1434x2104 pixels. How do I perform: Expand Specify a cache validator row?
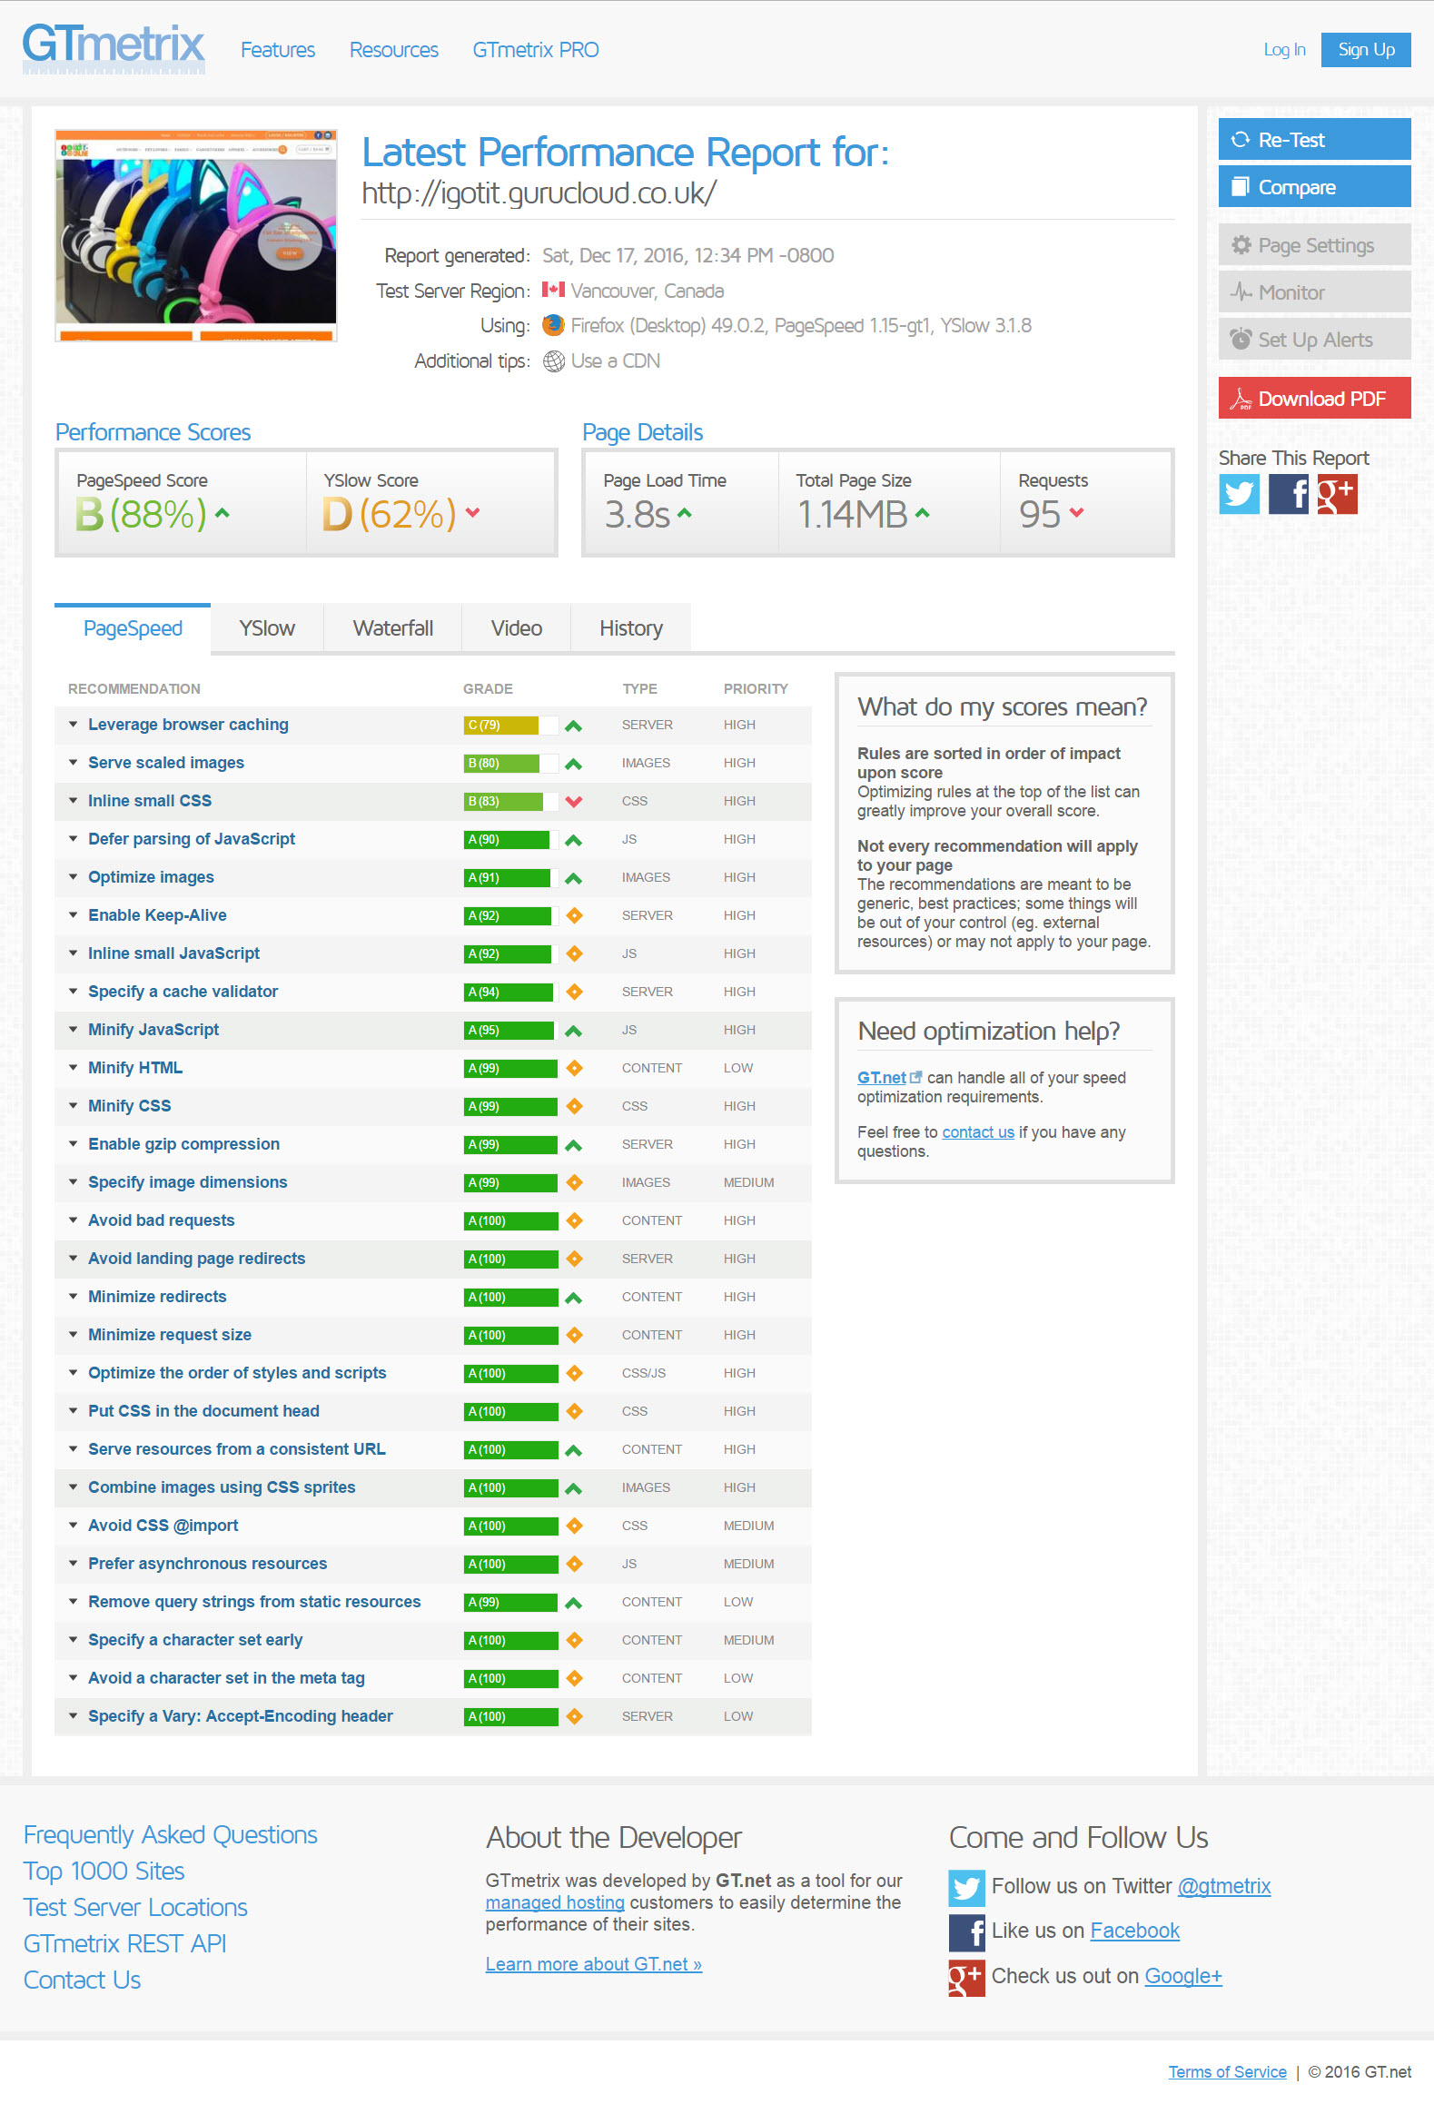[x=433, y=992]
